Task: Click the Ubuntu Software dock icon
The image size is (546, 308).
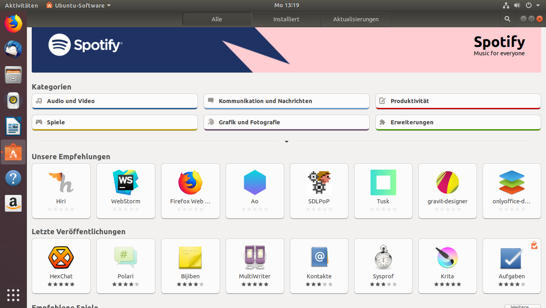Action: [13, 152]
